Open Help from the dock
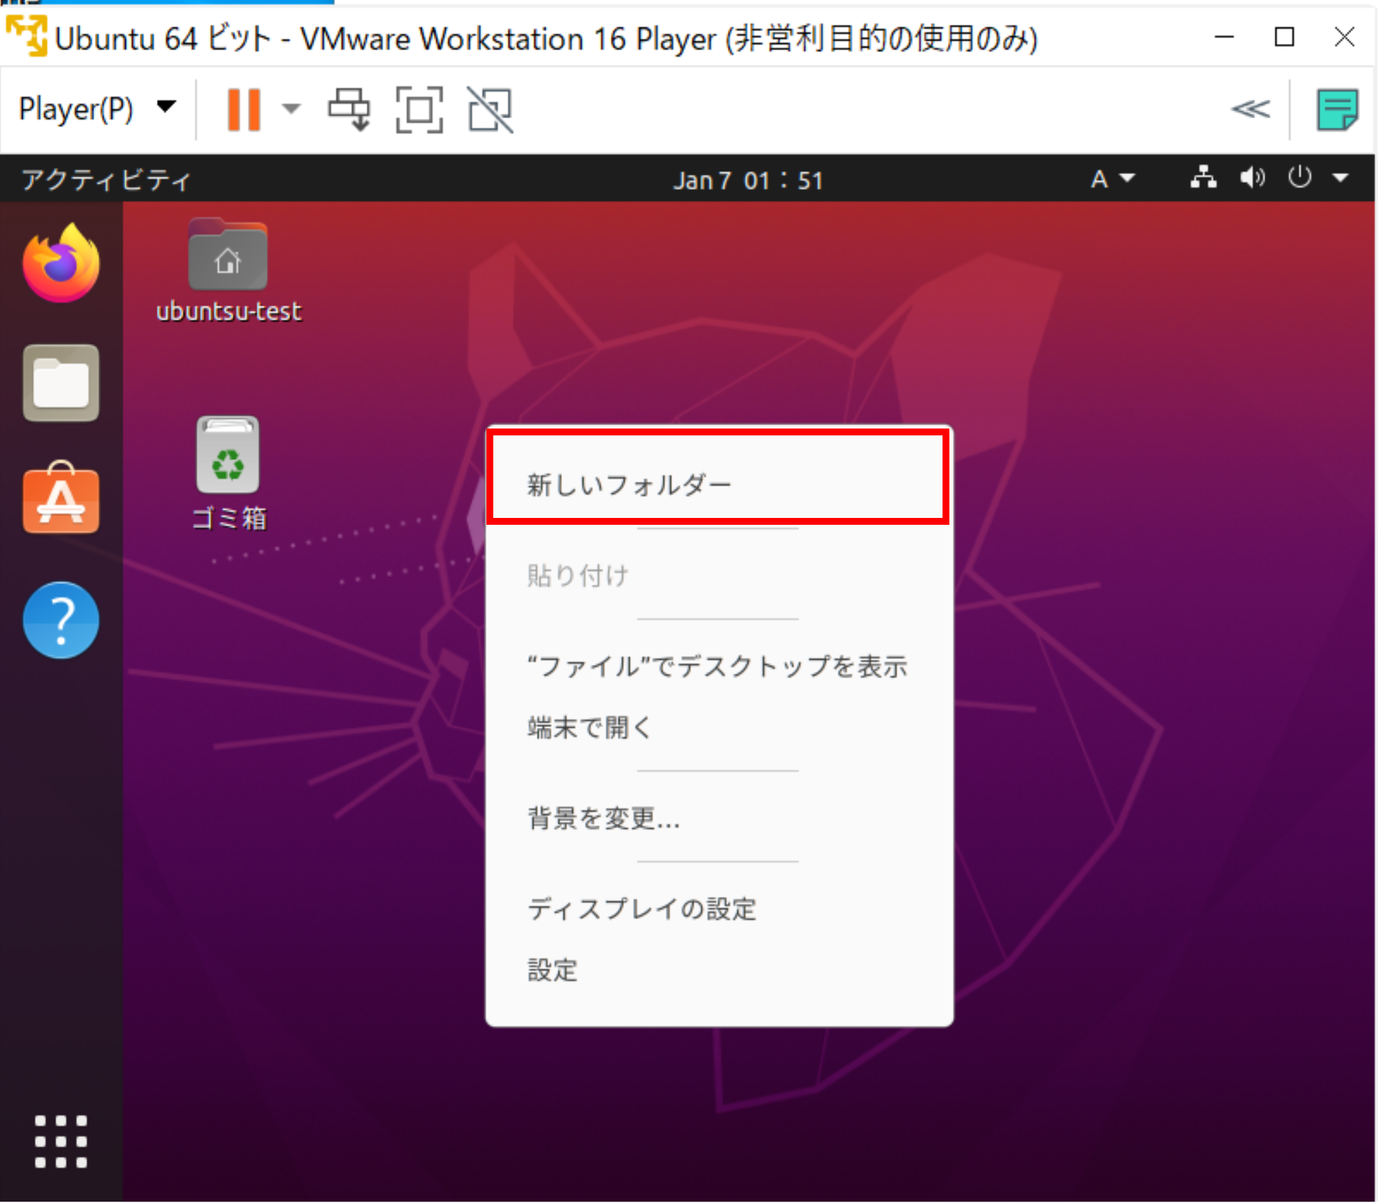 [x=61, y=620]
